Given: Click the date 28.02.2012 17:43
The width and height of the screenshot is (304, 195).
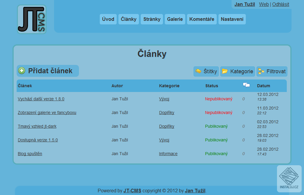Looking at the screenshot, I should 268,152.
